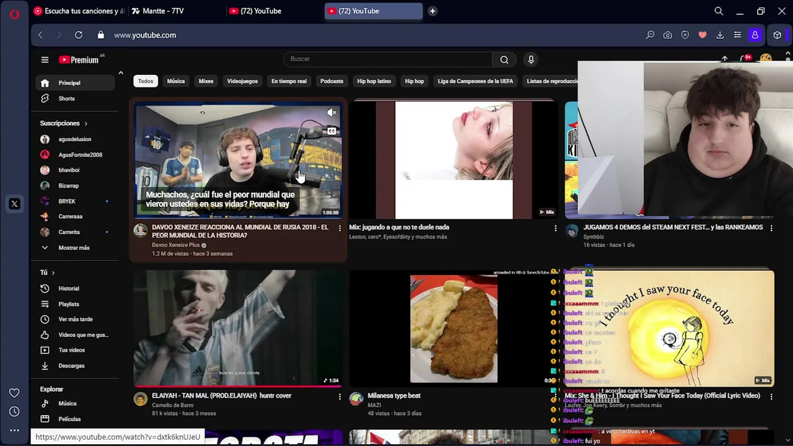
Task: Open the Opera logo menu
Action: coord(14,14)
